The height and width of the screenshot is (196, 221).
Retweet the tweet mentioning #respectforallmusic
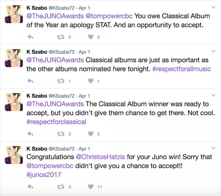click(61, 81)
